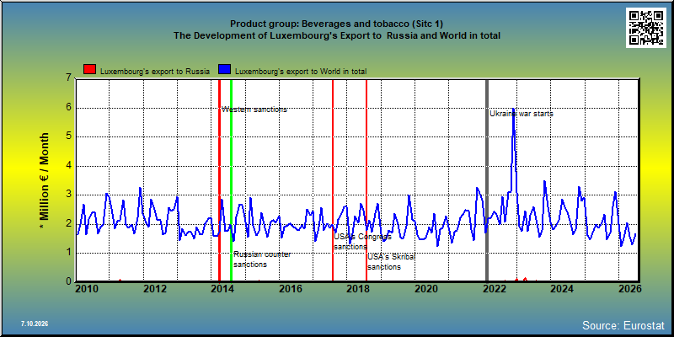Click the subtitle about Luxembourg's Export to Russia
This screenshot has height=337, width=674.
[x=336, y=35]
